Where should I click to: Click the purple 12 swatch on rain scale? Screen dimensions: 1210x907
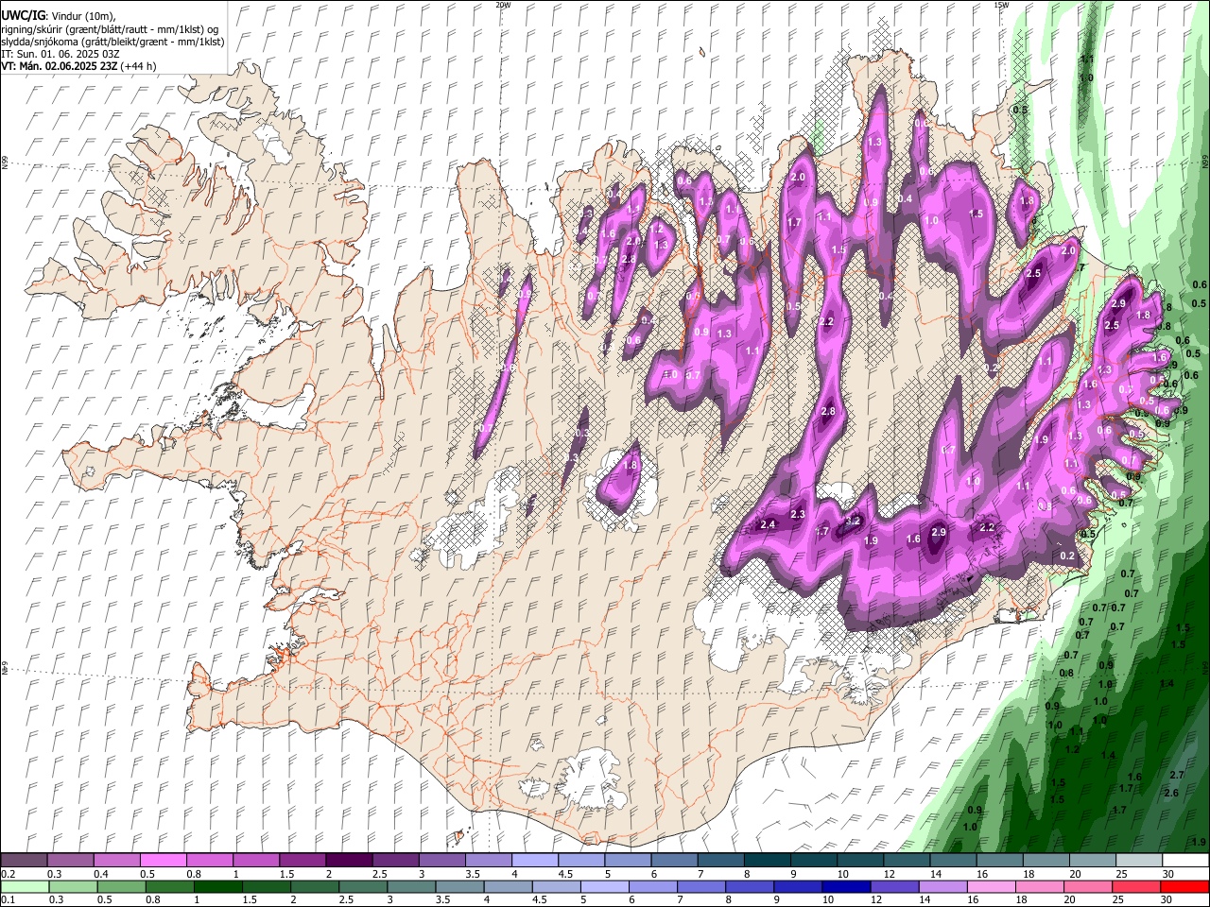(x=893, y=887)
